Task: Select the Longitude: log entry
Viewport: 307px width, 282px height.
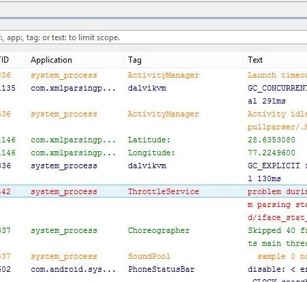Action: 153,153
